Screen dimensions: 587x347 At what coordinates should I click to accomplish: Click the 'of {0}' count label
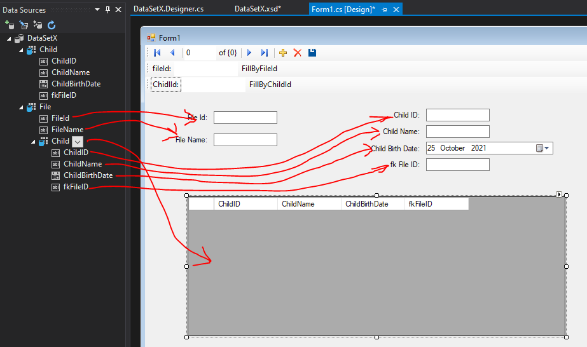[228, 53]
